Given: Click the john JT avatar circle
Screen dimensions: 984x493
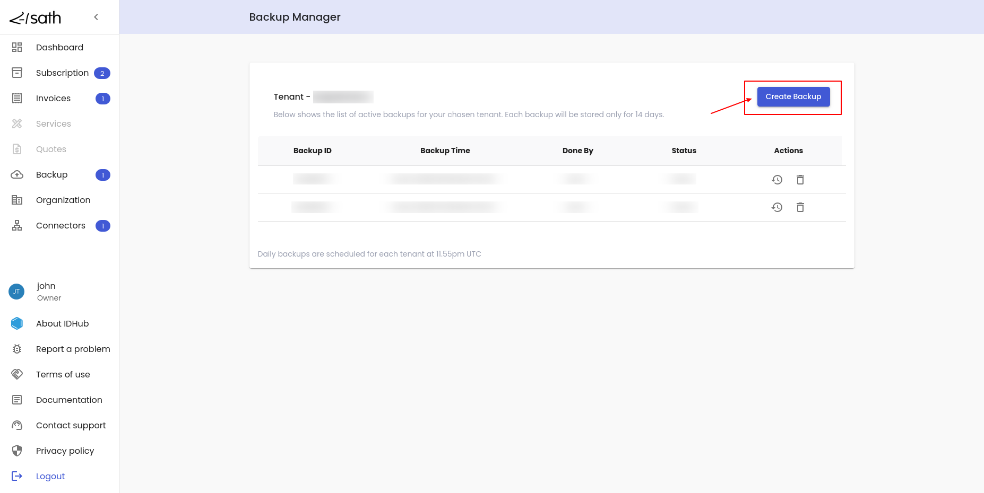Looking at the screenshot, I should click(x=16, y=292).
